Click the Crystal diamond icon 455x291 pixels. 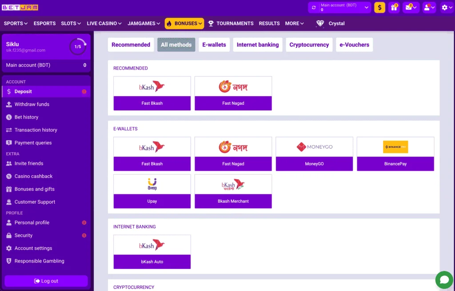pos(320,24)
